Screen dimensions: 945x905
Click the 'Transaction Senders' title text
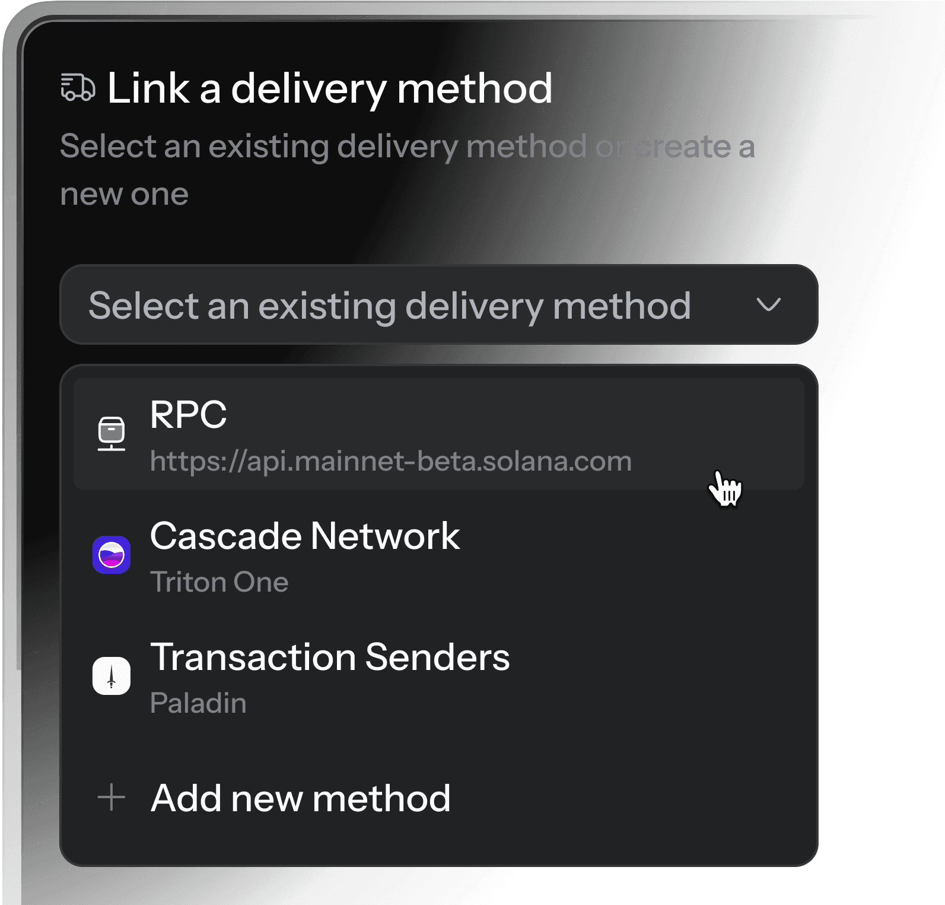(x=330, y=658)
